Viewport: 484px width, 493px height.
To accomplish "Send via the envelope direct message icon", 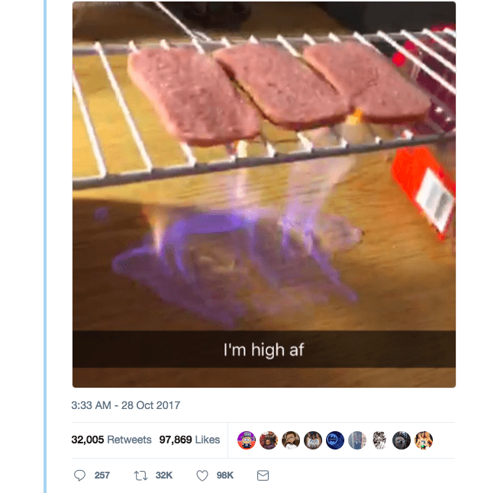I will tap(263, 475).
